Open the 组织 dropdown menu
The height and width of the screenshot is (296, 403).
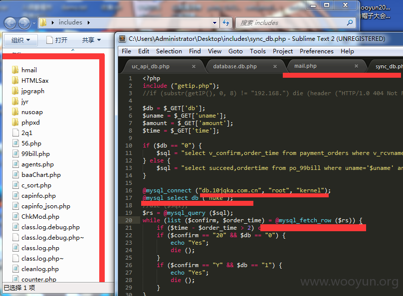pyautogui.click(x=21, y=40)
